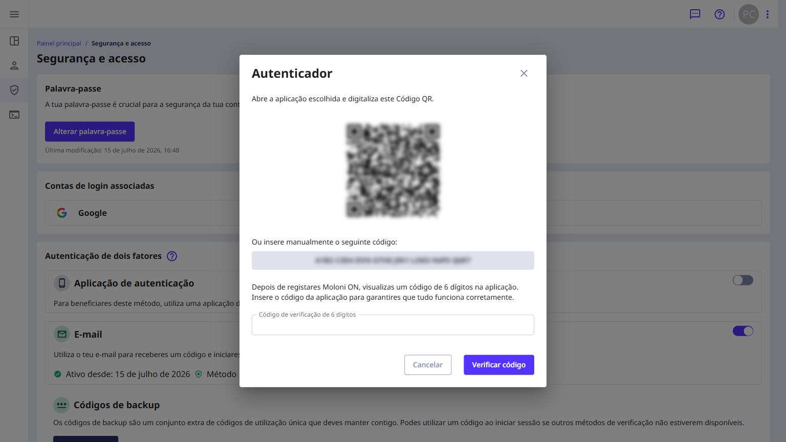Click the phone authentication app icon

tap(62, 283)
